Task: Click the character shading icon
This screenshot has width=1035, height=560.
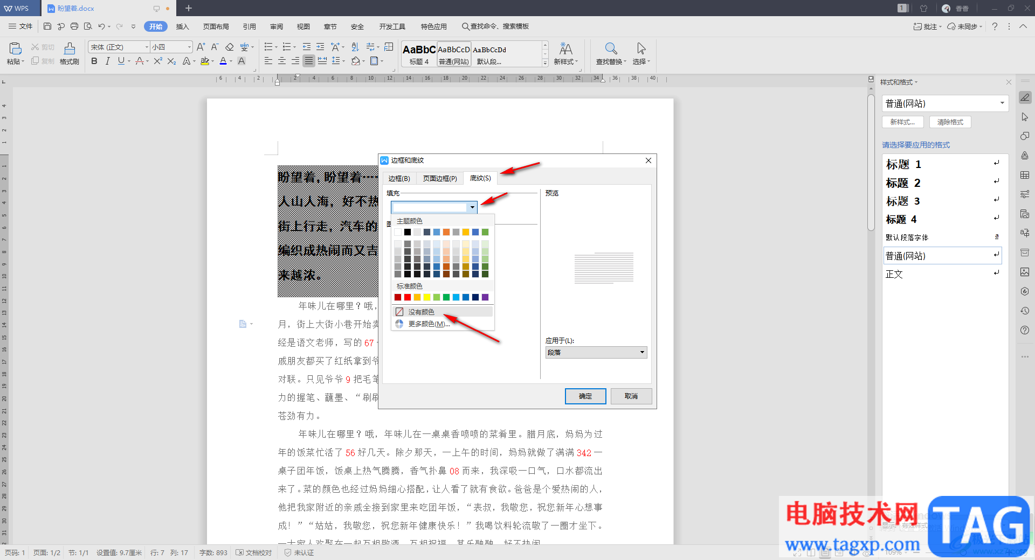Action: coord(241,61)
